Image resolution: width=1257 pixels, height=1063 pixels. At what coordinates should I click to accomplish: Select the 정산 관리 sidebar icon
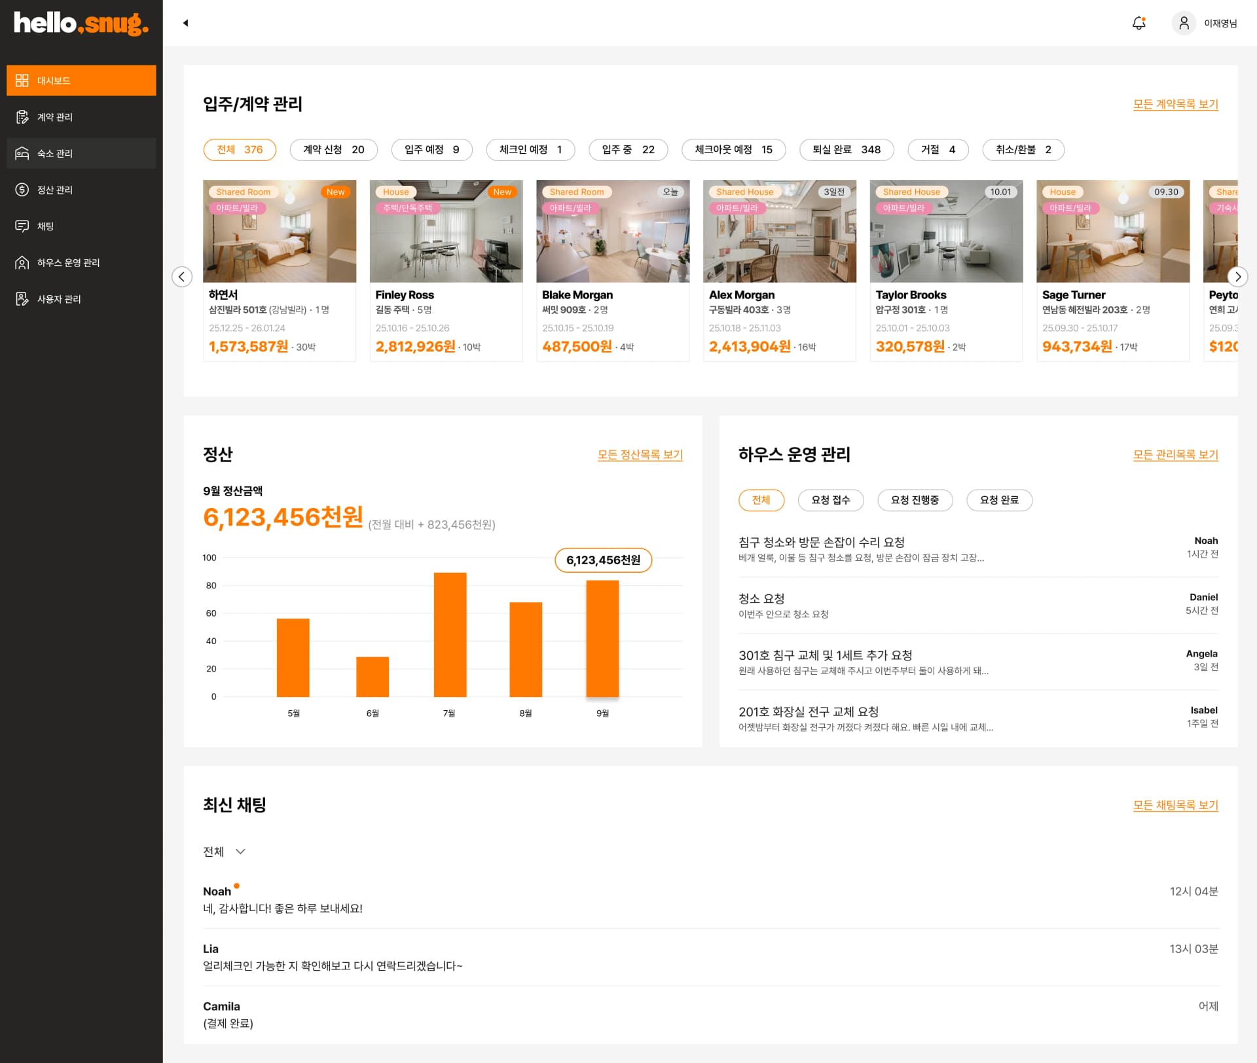coord(22,189)
